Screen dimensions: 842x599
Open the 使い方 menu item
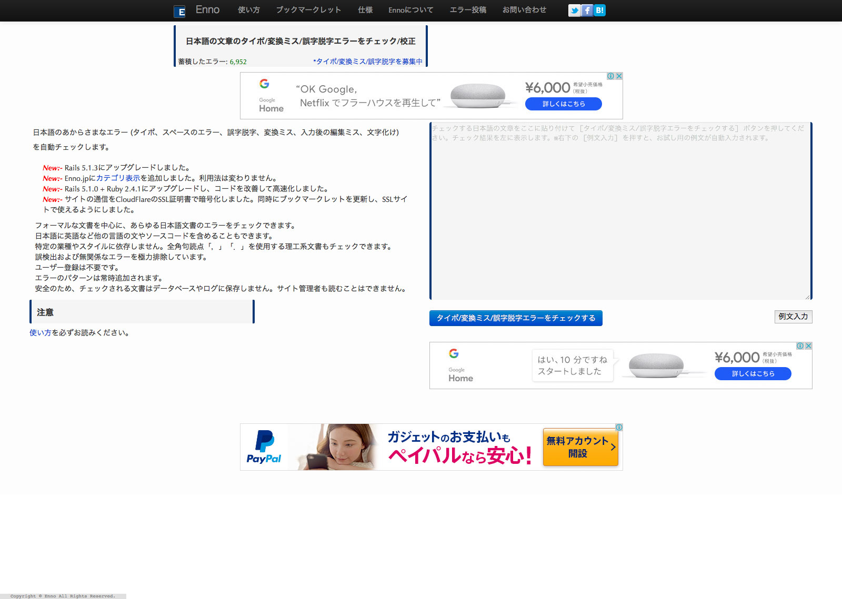[x=248, y=10]
